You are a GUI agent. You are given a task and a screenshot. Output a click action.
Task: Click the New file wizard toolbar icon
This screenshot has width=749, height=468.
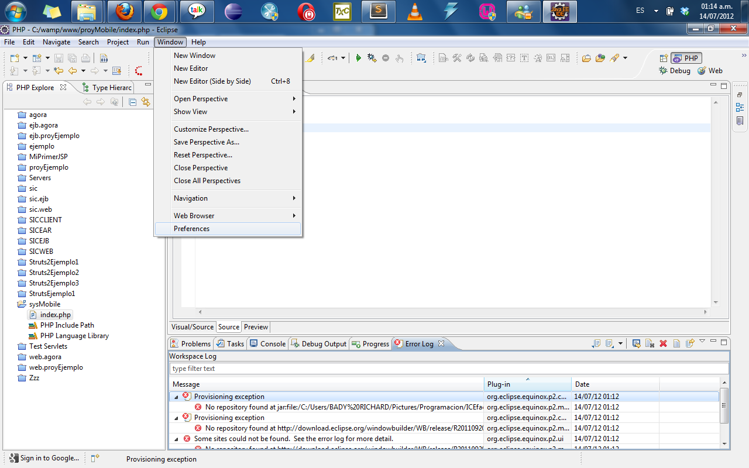click(15, 58)
